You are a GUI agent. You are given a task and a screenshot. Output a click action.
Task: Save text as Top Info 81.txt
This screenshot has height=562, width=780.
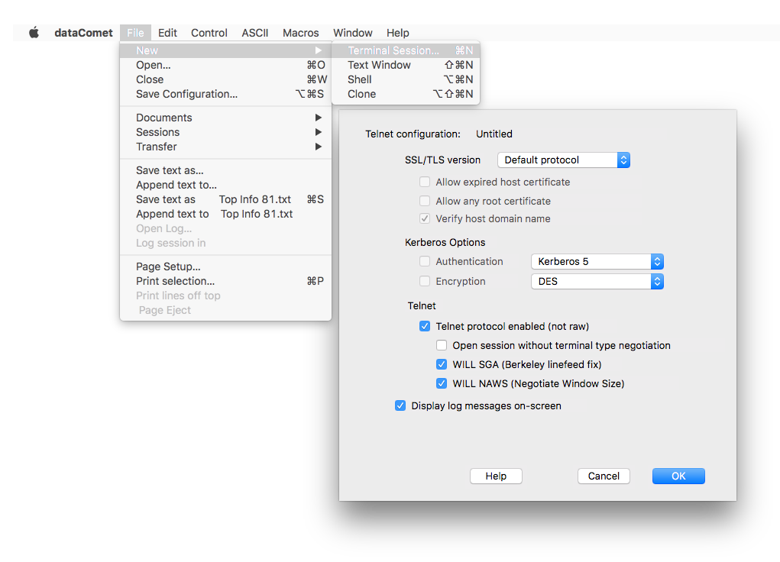[x=226, y=199]
